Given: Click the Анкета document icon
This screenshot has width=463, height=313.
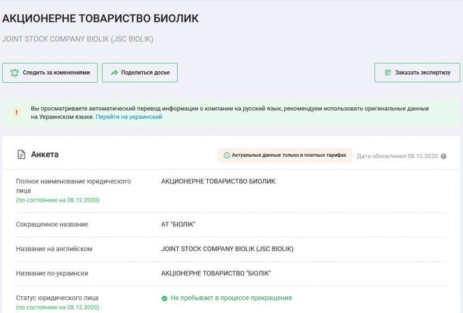Looking at the screenshot, I should click(x=21, y=154).
